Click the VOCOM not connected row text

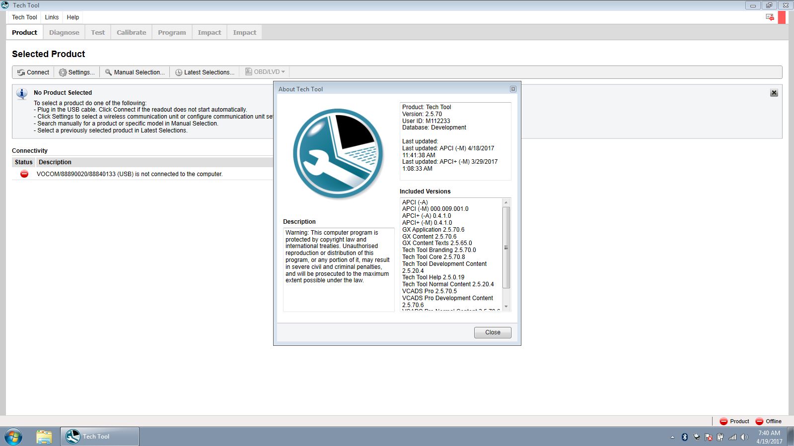pyautogui.click(x=130, y=174)
